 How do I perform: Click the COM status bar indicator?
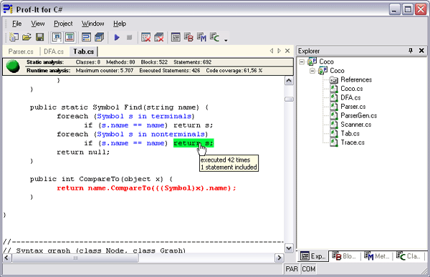coord(308,269)
